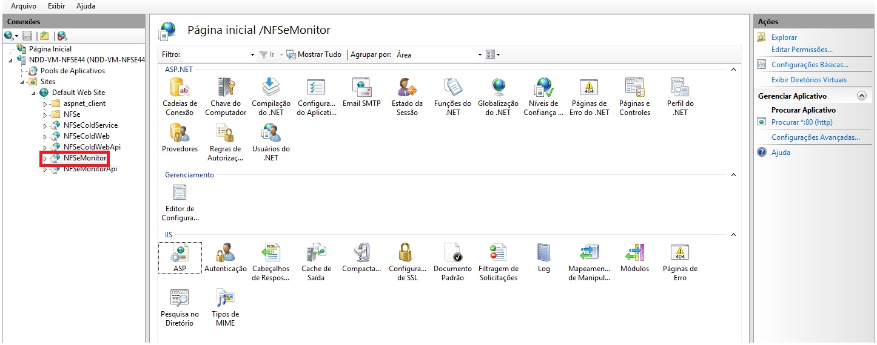Expand the NFSeColdService tree node
Viewport: 877px width, 345px height.
click(x=45, y=126)
